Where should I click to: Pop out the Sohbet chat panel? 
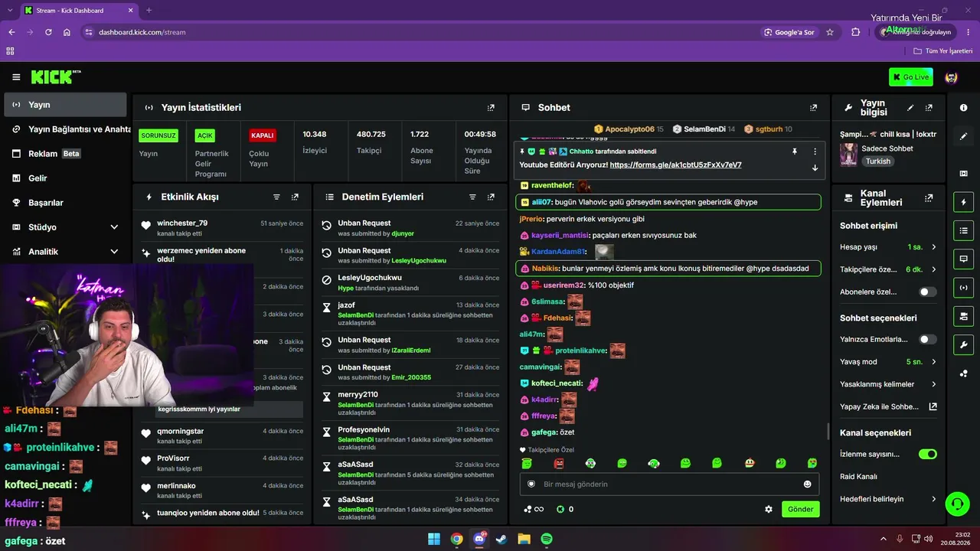(x=813, y=108)
